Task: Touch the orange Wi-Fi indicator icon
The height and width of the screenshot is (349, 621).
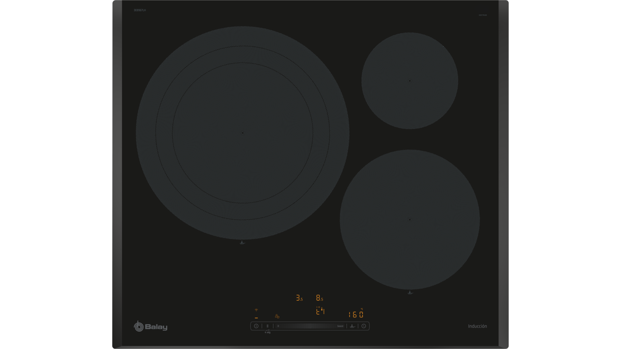Action: point(256,310)
